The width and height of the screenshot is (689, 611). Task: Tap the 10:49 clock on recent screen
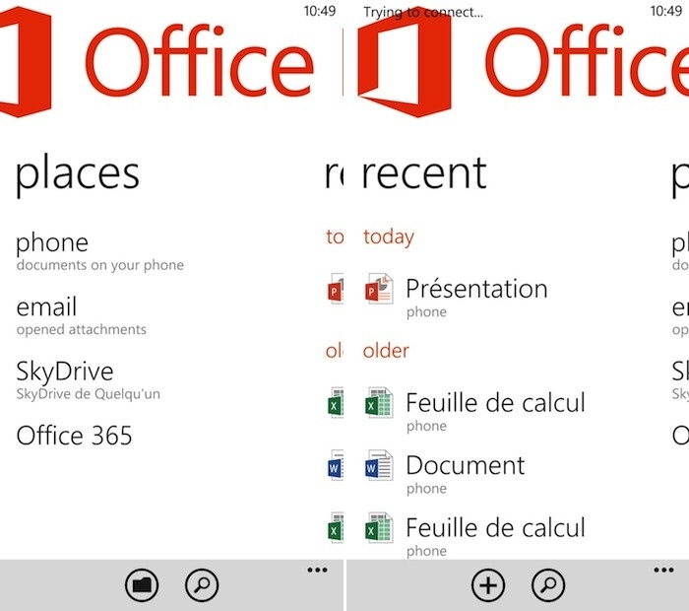point(665,11)
